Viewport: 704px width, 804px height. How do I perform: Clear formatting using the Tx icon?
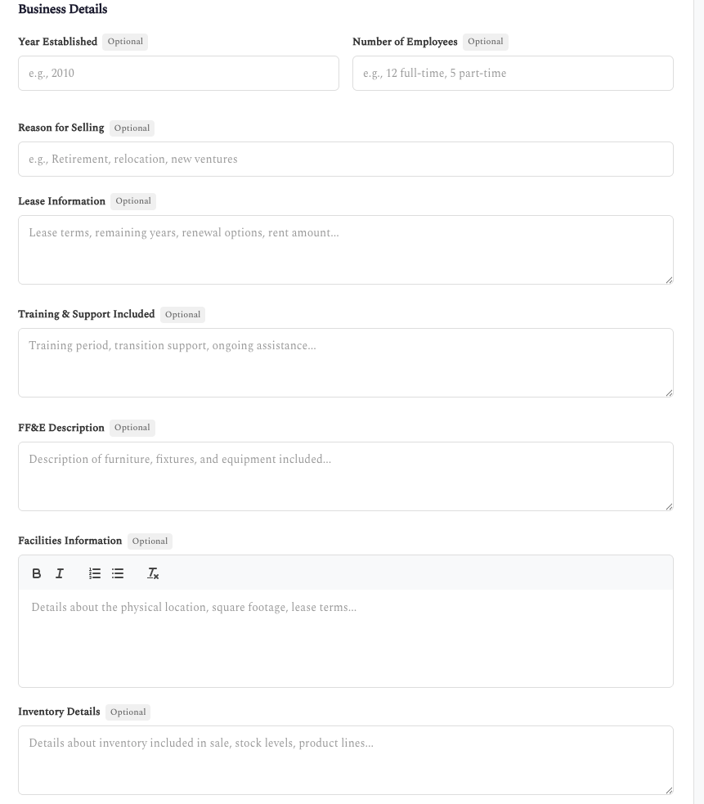[153, 573]
